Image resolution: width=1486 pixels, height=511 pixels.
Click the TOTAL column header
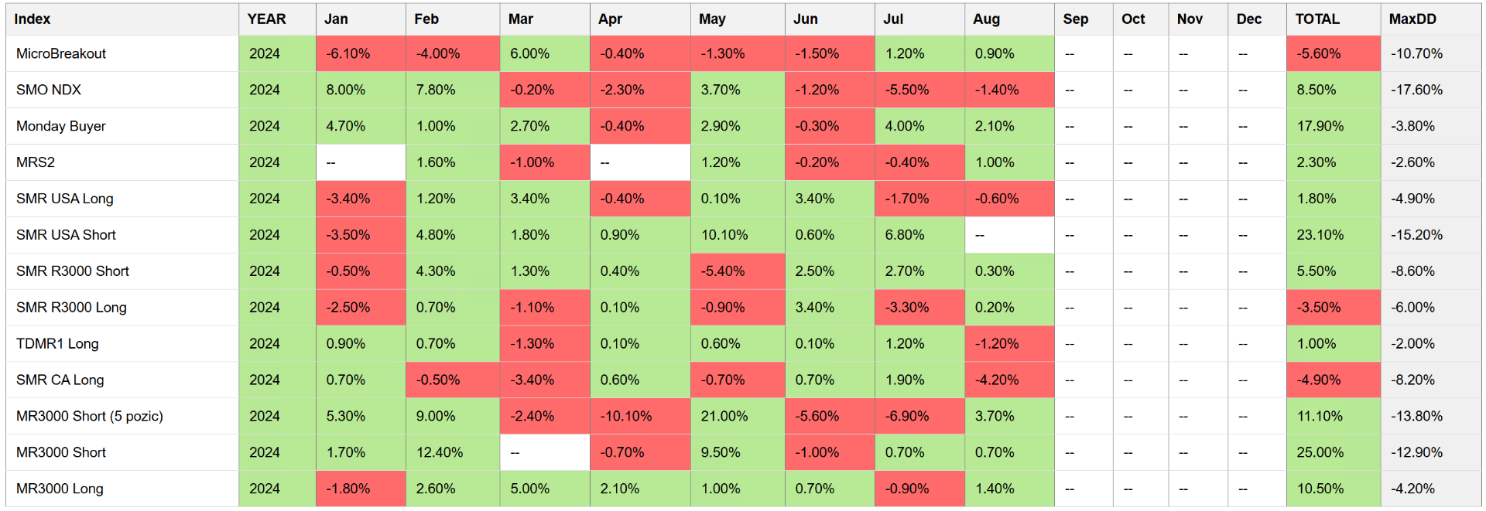coord(1317,19)
